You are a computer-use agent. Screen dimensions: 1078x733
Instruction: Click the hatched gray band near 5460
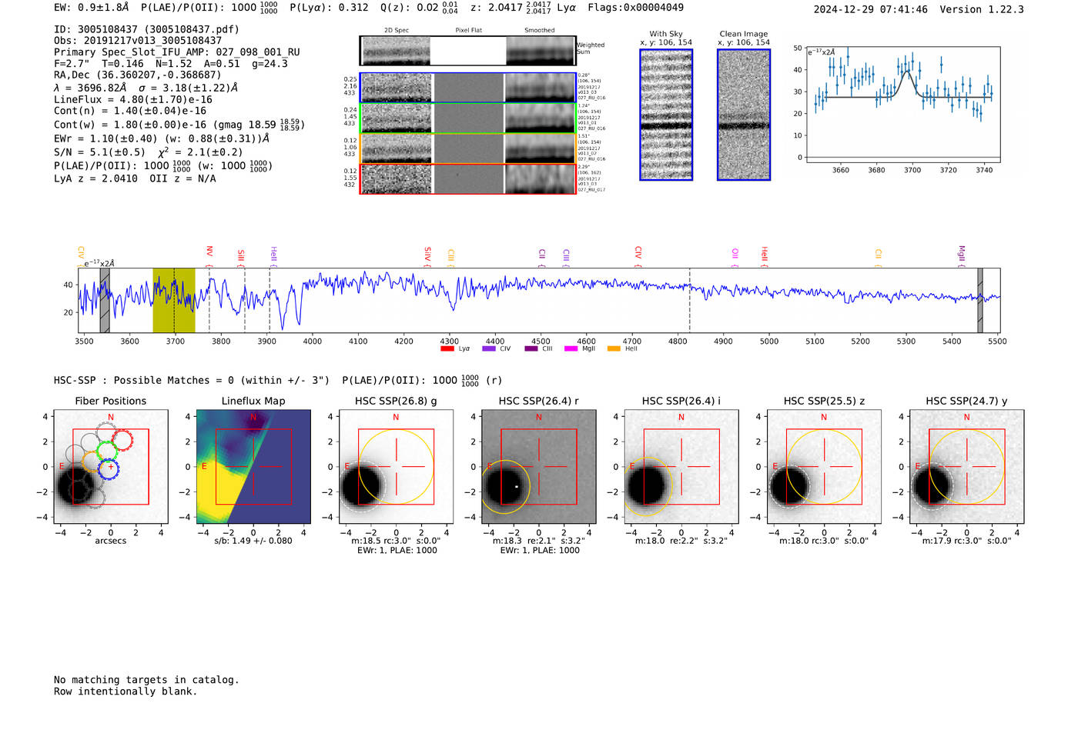[980, 300]
